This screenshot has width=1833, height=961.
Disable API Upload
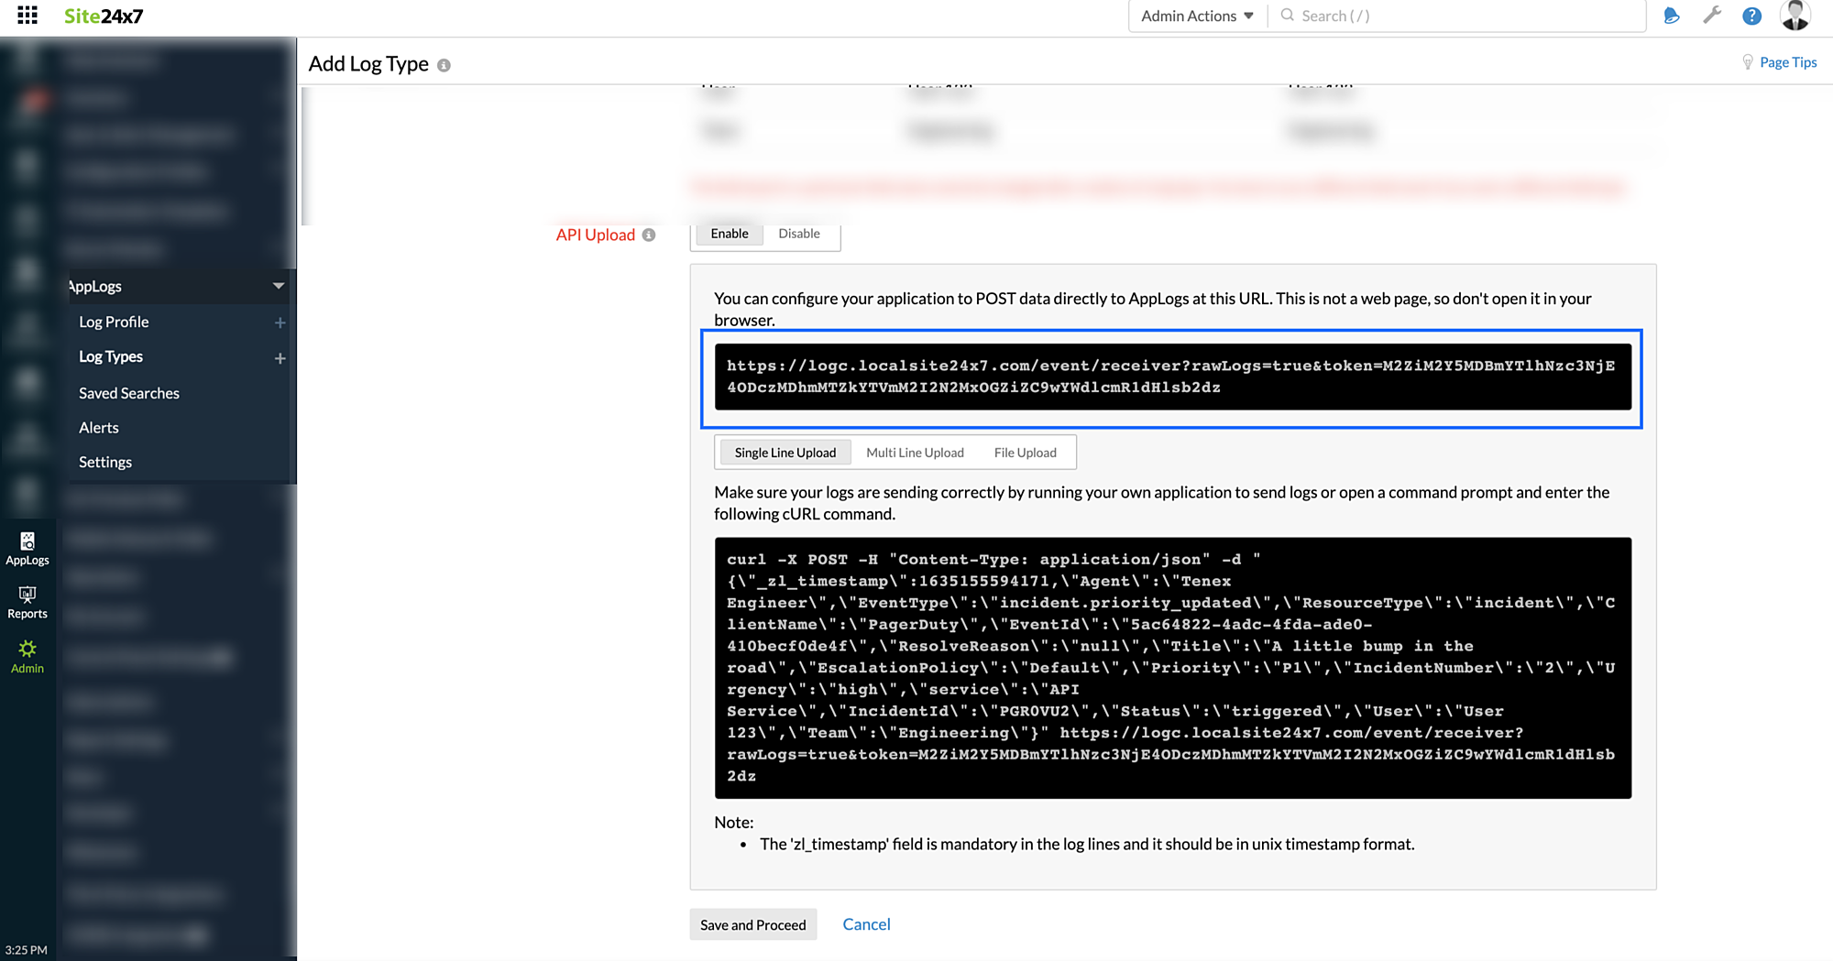798,234
